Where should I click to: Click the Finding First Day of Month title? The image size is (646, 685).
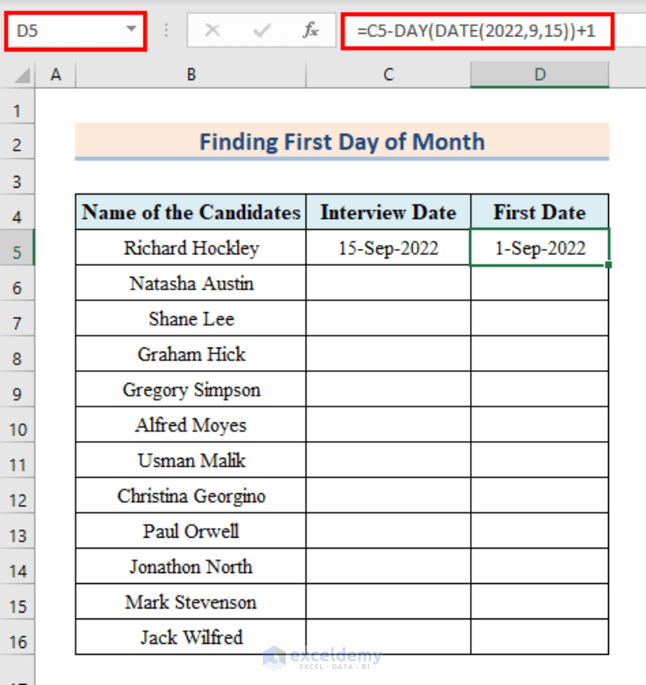341,141
